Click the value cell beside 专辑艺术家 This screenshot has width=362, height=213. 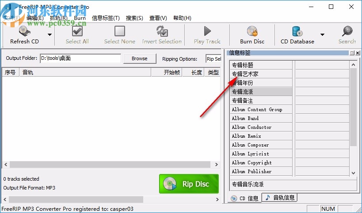pyautogui.click(x=322, y=74)
